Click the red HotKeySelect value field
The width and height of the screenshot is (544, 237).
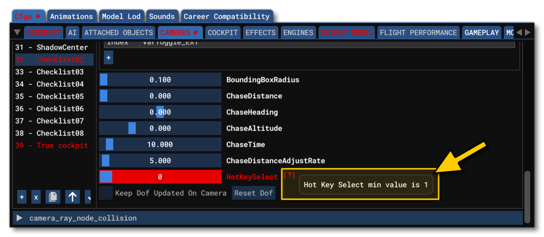[160, 177]
